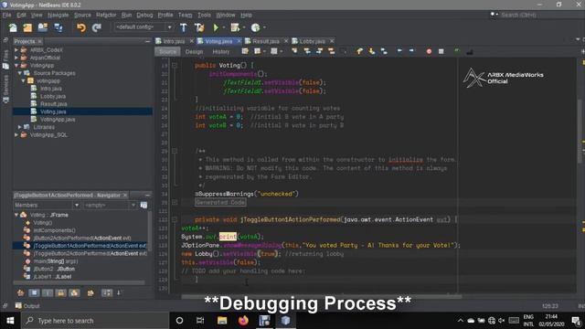Collapse the Source Packages node
The width and height of the screenshot is (585, 329).
pos(20,73)
